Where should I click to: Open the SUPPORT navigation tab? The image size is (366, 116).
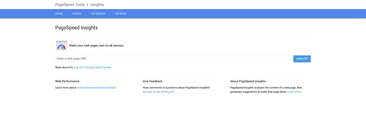point(121,14)
